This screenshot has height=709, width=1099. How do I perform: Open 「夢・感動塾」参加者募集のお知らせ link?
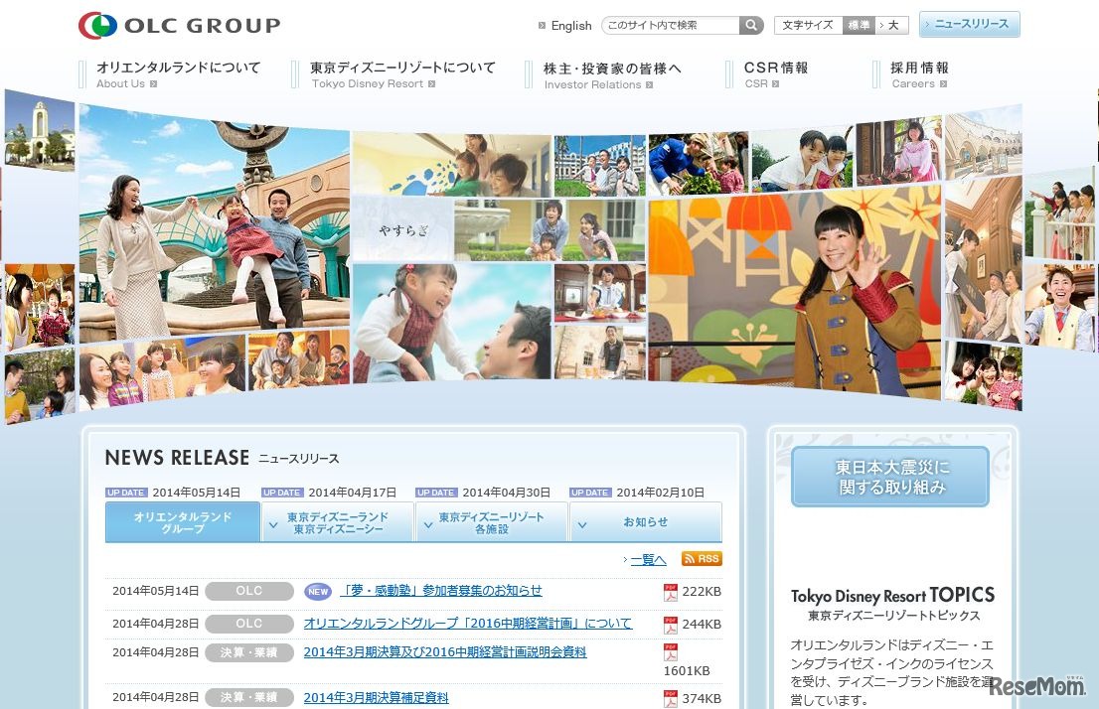pyautogui.click(x=441, y=591)
